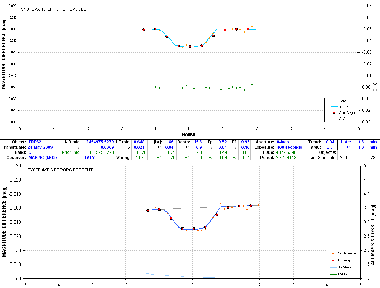
Task: Select the L [hr] value 1.66
Action: (x=169, y=142)
